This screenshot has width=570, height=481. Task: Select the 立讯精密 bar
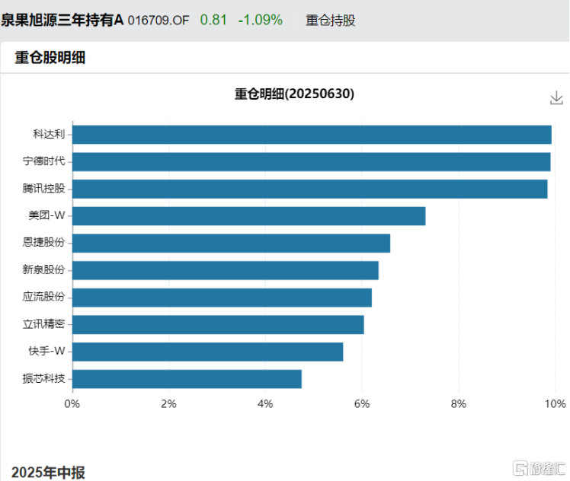coord(218,325)
